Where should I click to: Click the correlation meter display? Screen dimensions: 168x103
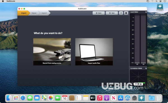[x=138, y=77]
